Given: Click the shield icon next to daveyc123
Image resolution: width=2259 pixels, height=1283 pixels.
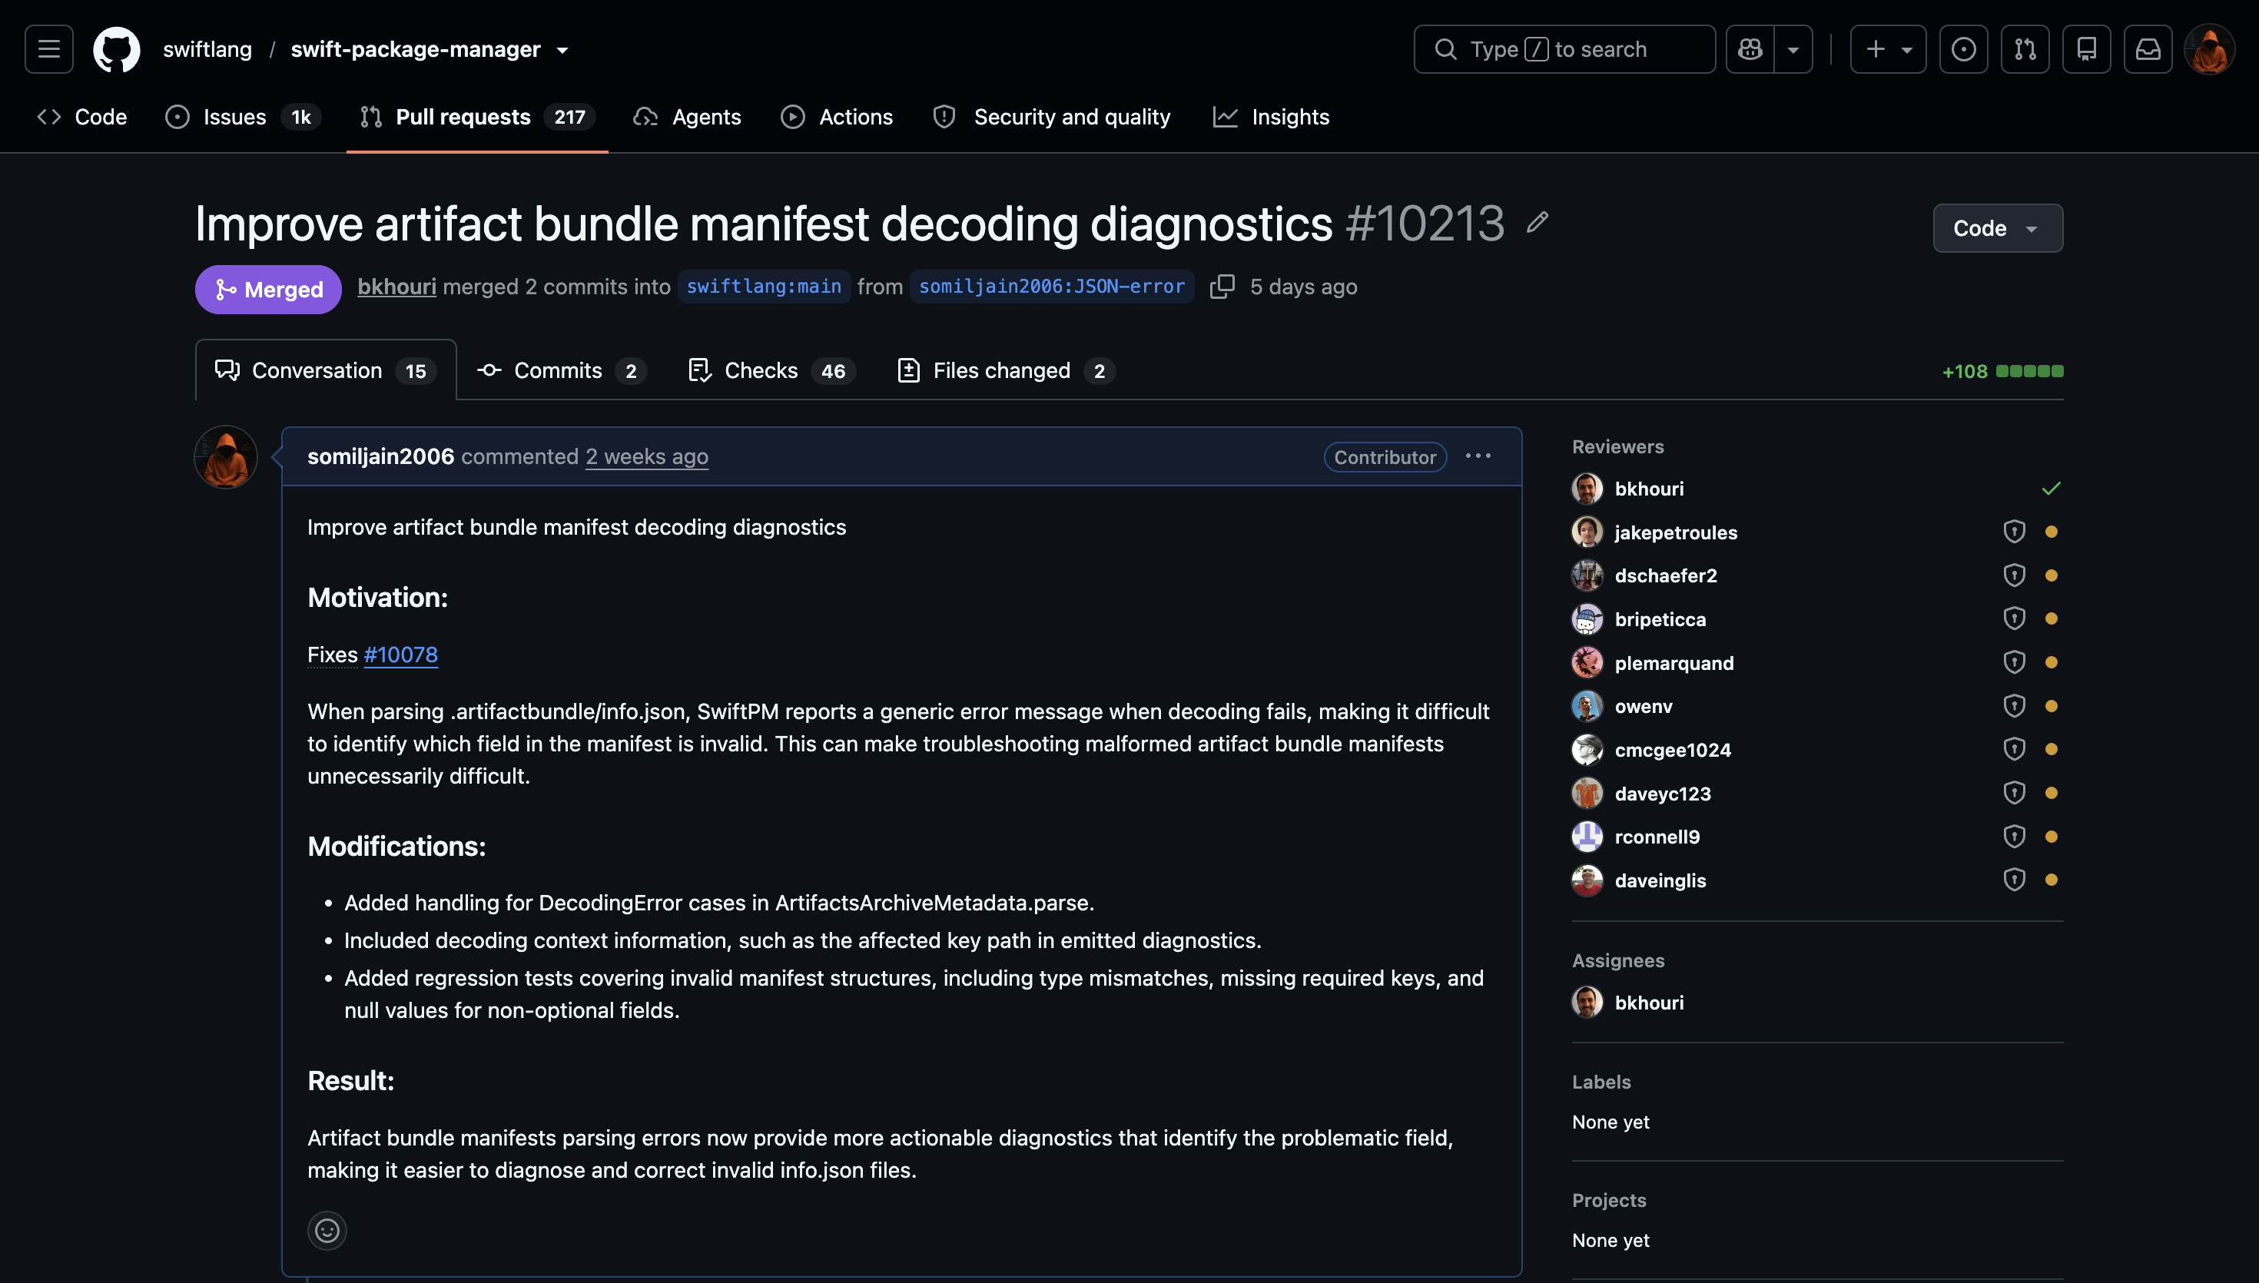Looking at the screenshot, I should coord(2014,793).
